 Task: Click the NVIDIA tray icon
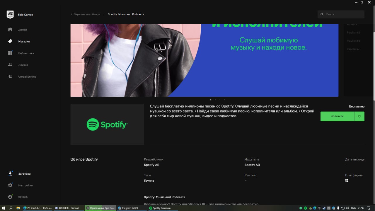[x=310, y=208]
